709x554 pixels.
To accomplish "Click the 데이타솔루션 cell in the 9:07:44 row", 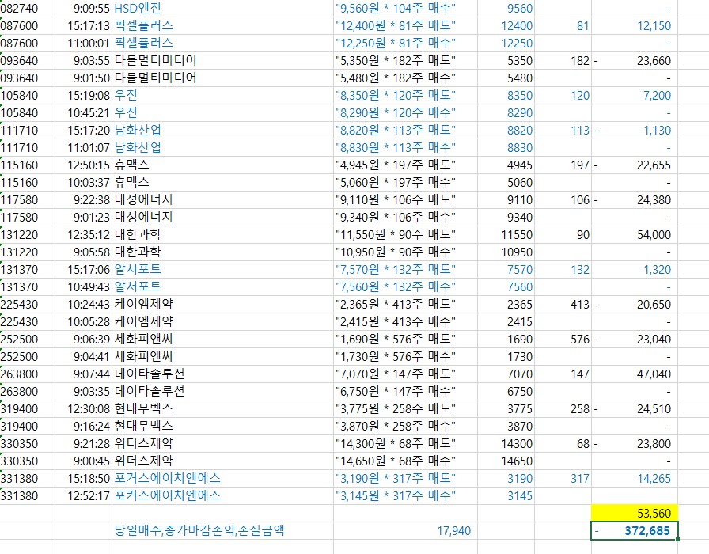I will coord(222,374).
